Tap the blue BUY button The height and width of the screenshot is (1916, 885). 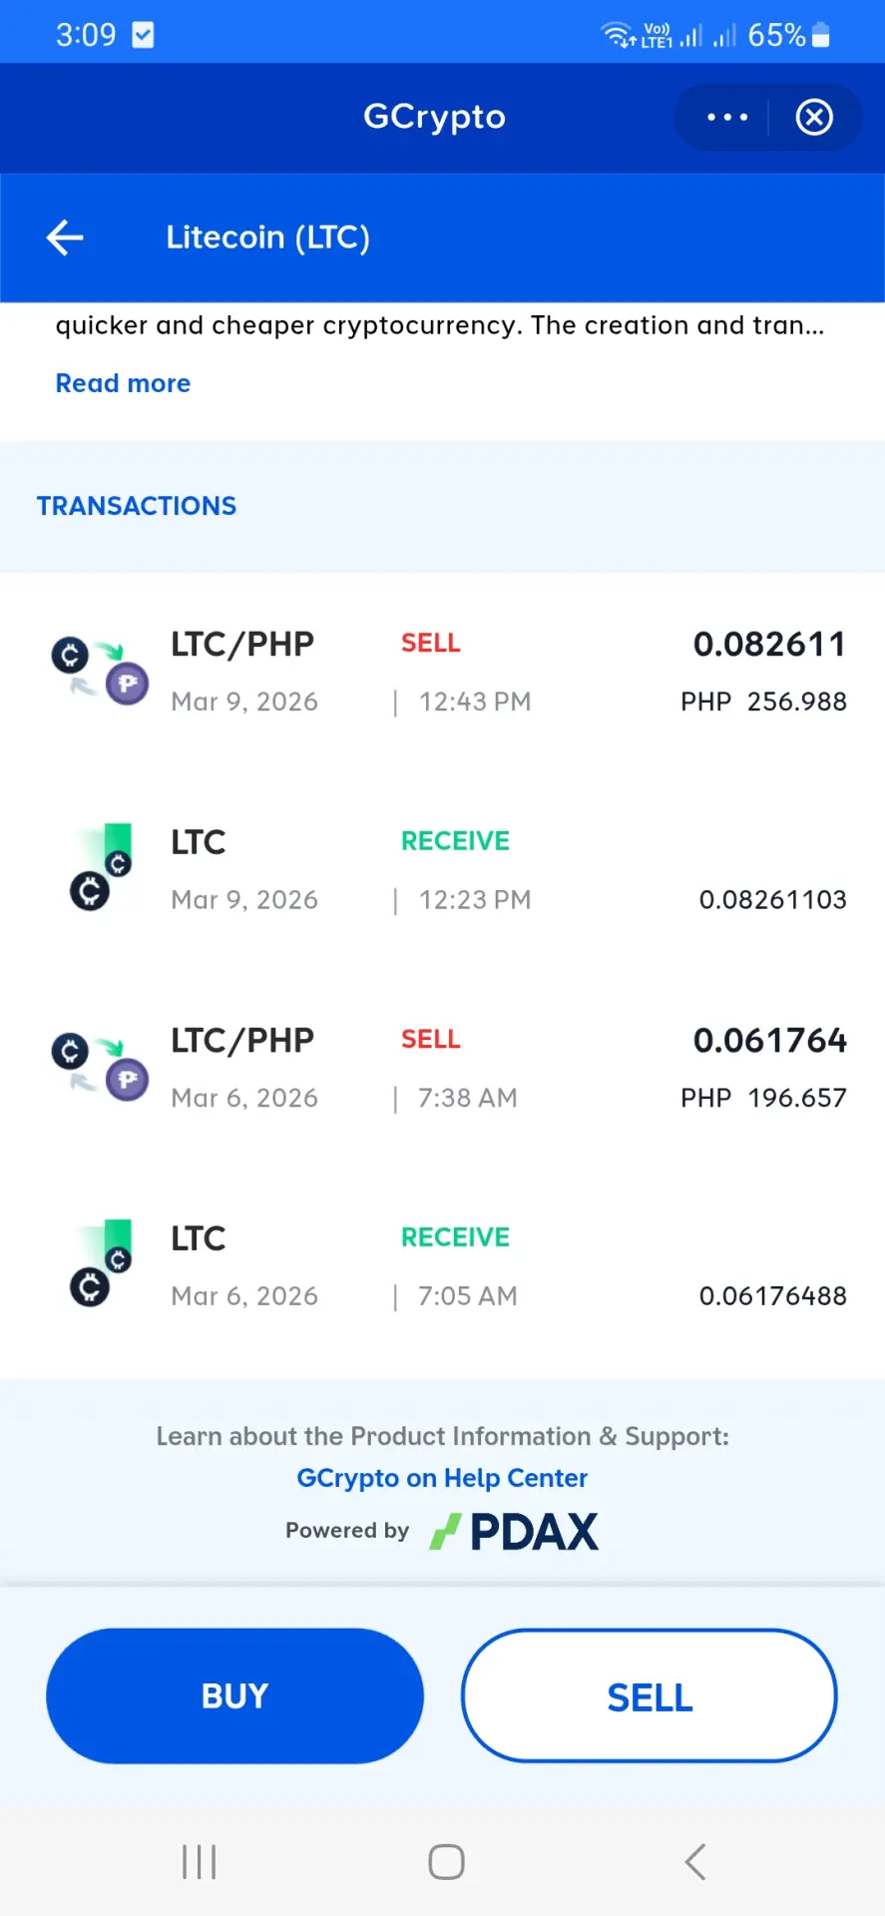(234, 1696)
